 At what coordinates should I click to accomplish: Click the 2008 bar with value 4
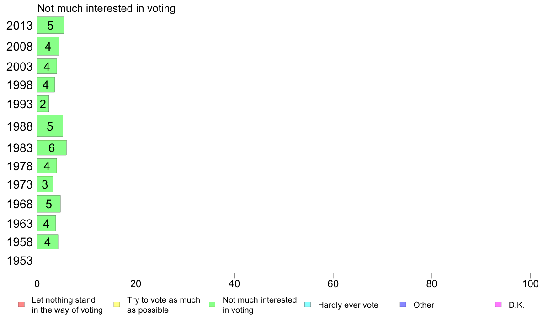coord(48,46)
